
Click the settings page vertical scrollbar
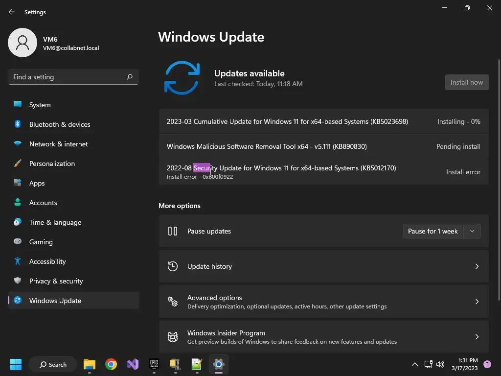pyautogui.click(x=499, y=180)
